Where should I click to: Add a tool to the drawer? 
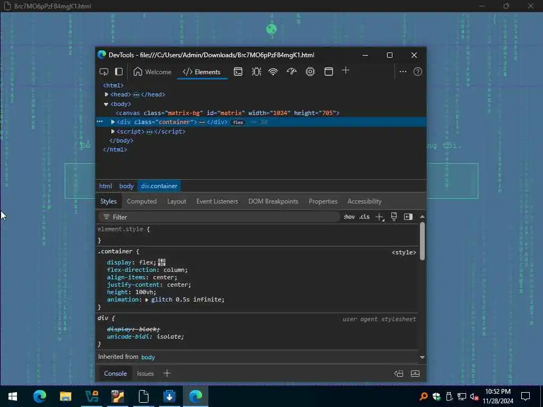pyautogui.click(x=167, y=373)
